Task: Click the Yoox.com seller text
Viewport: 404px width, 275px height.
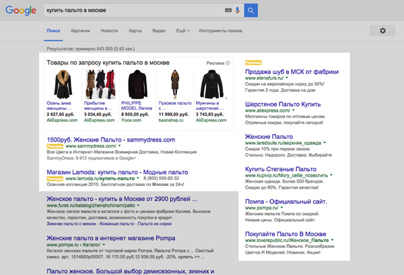Action: coord(131,120)
